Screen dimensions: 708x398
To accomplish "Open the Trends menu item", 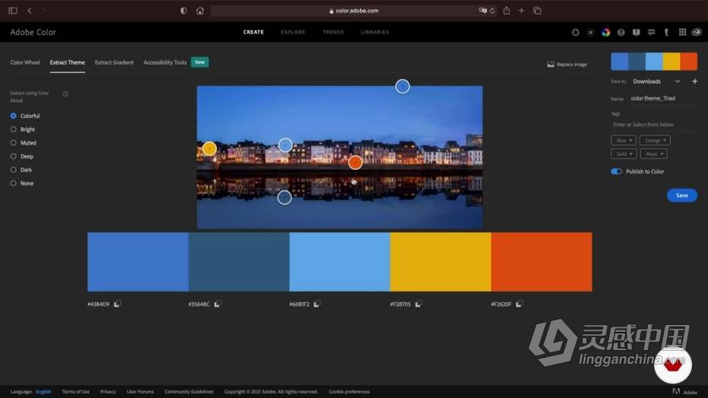I will point(333,32).
